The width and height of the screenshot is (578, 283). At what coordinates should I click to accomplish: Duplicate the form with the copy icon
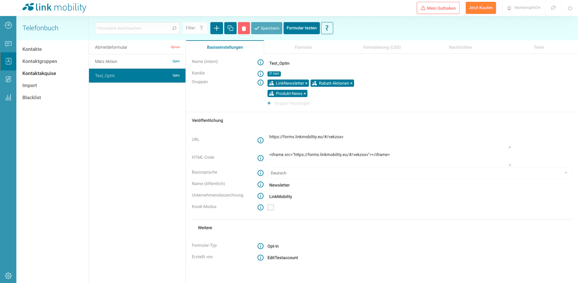230,28
